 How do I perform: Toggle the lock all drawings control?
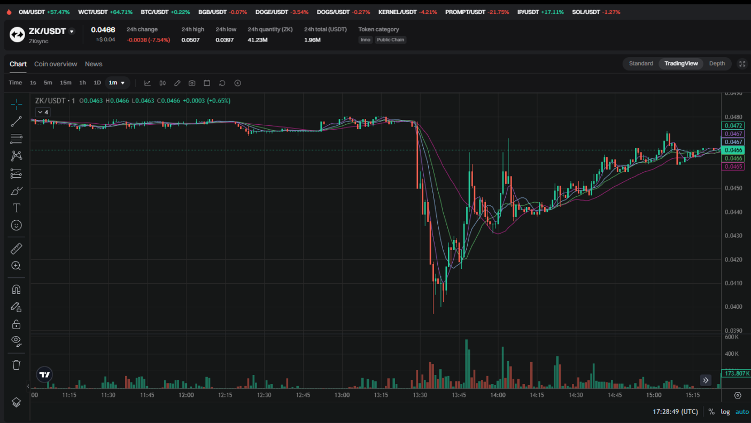coord(16,324)
